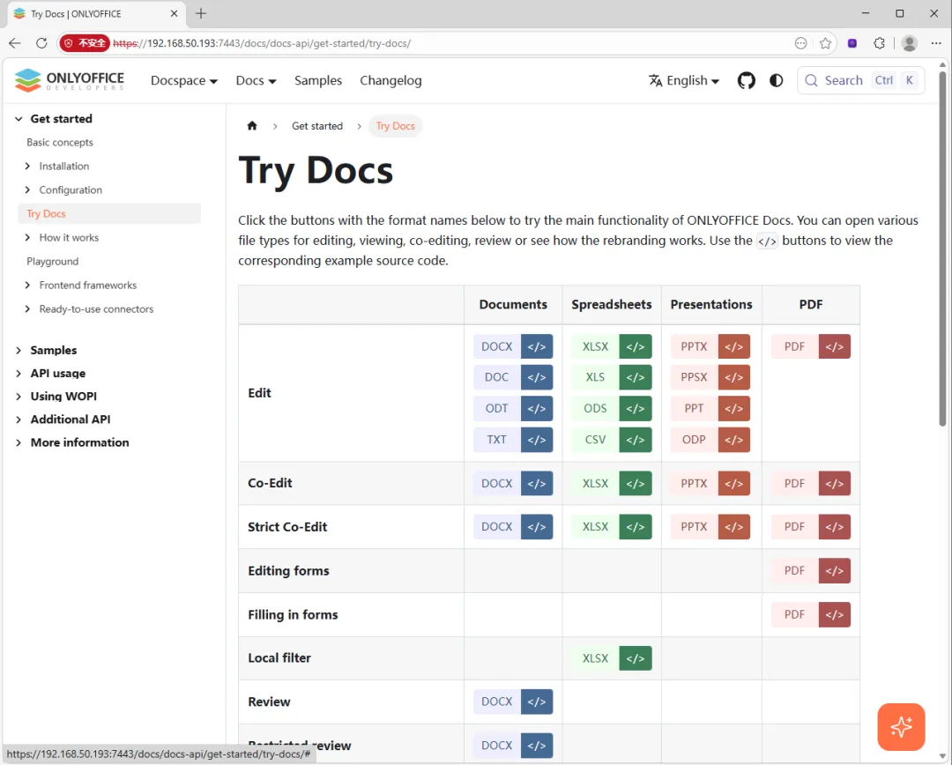This screenshot has width=952, height=765.
Task: Expand the Additional API category
Action: click(19, 420)
